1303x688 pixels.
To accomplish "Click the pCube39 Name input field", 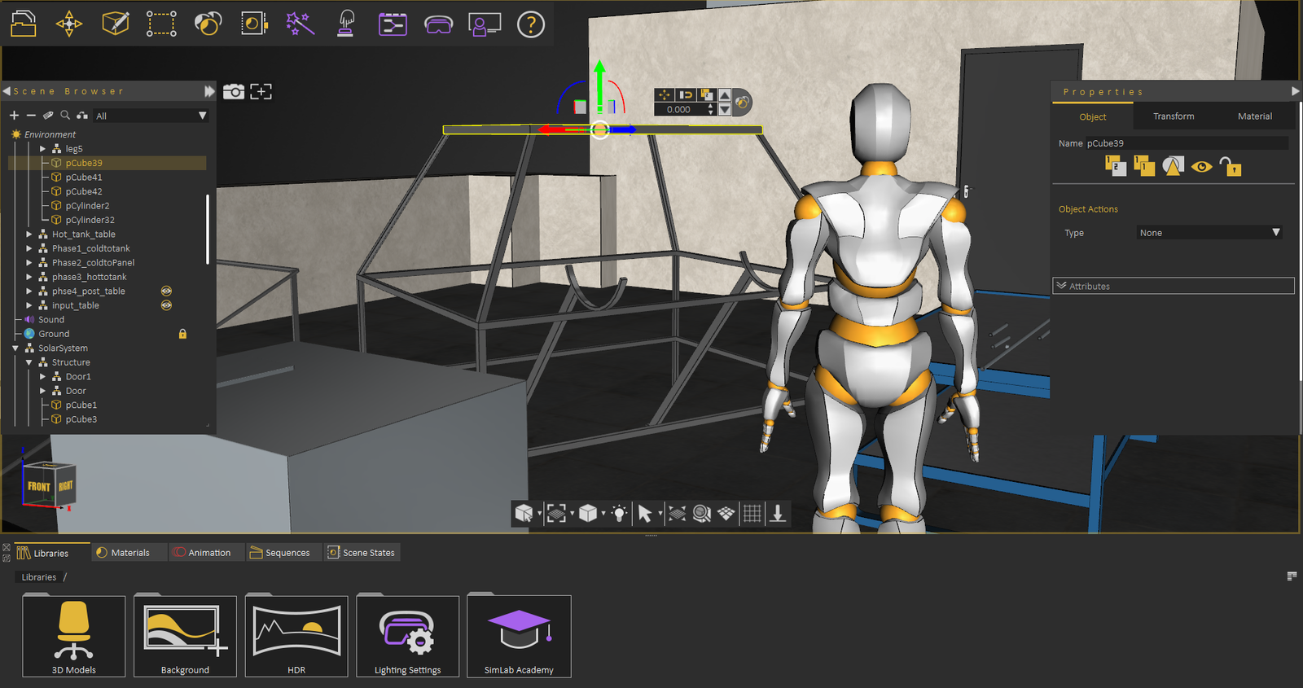I will (1185, 143).
